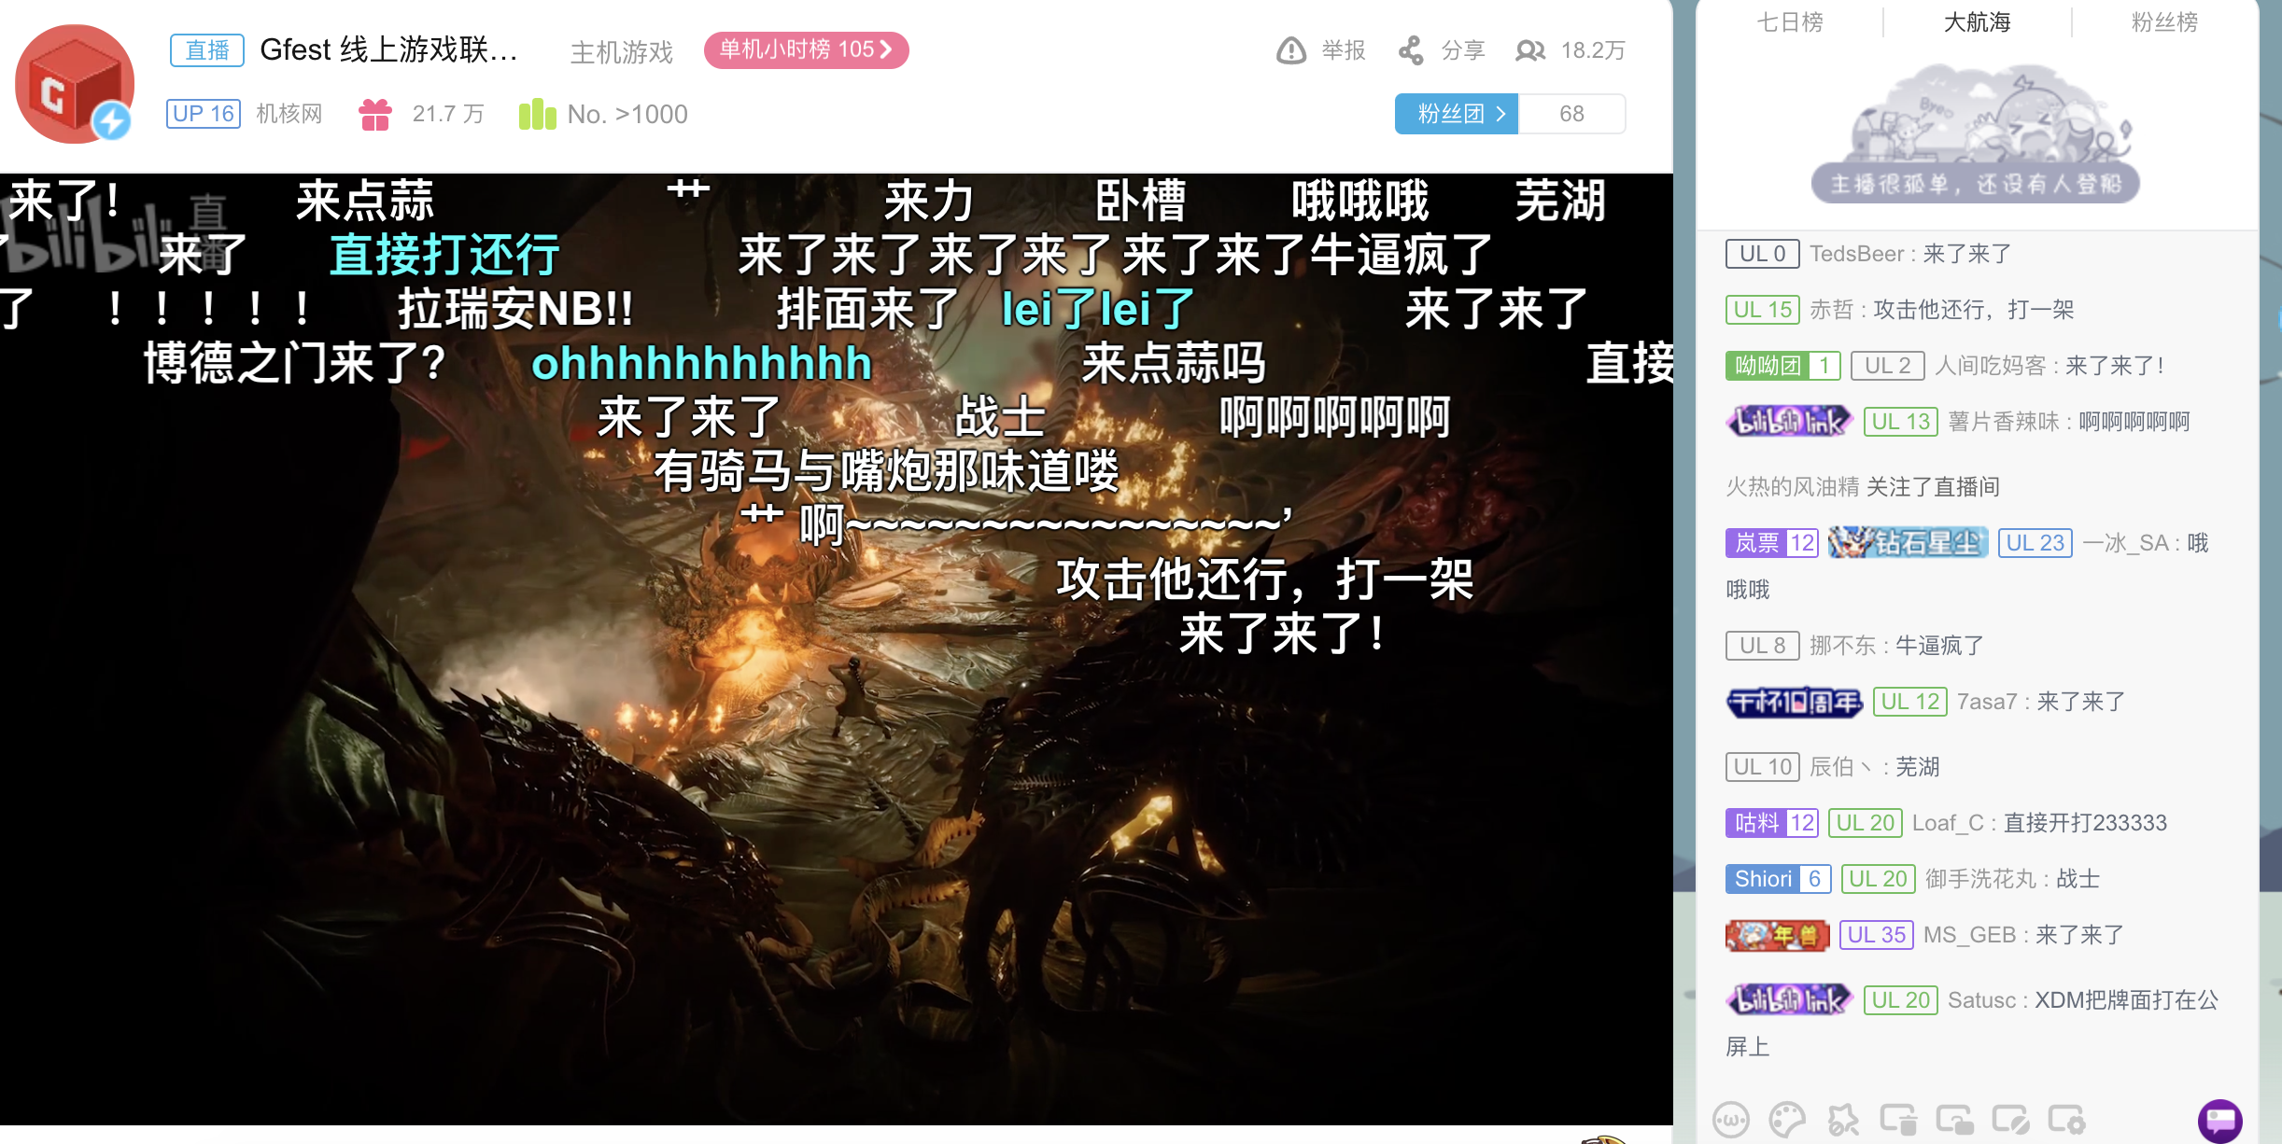The width and height of the screenshot is (2282, 1144).
Task: Open the 单机小时榜 105 ranking pill
Action: point(806,49)
